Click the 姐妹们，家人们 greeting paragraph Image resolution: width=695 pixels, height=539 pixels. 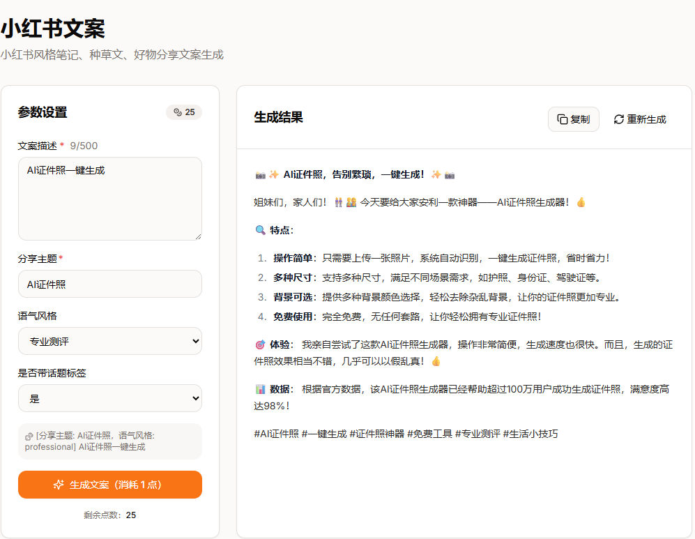420,203
